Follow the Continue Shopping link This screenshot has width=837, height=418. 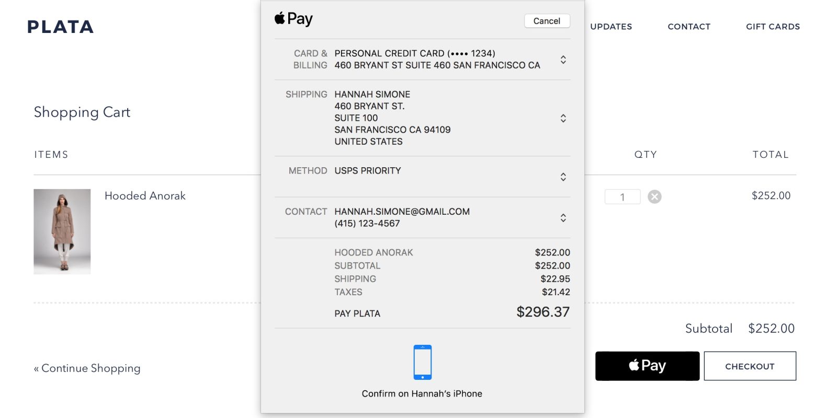point(87,368)
